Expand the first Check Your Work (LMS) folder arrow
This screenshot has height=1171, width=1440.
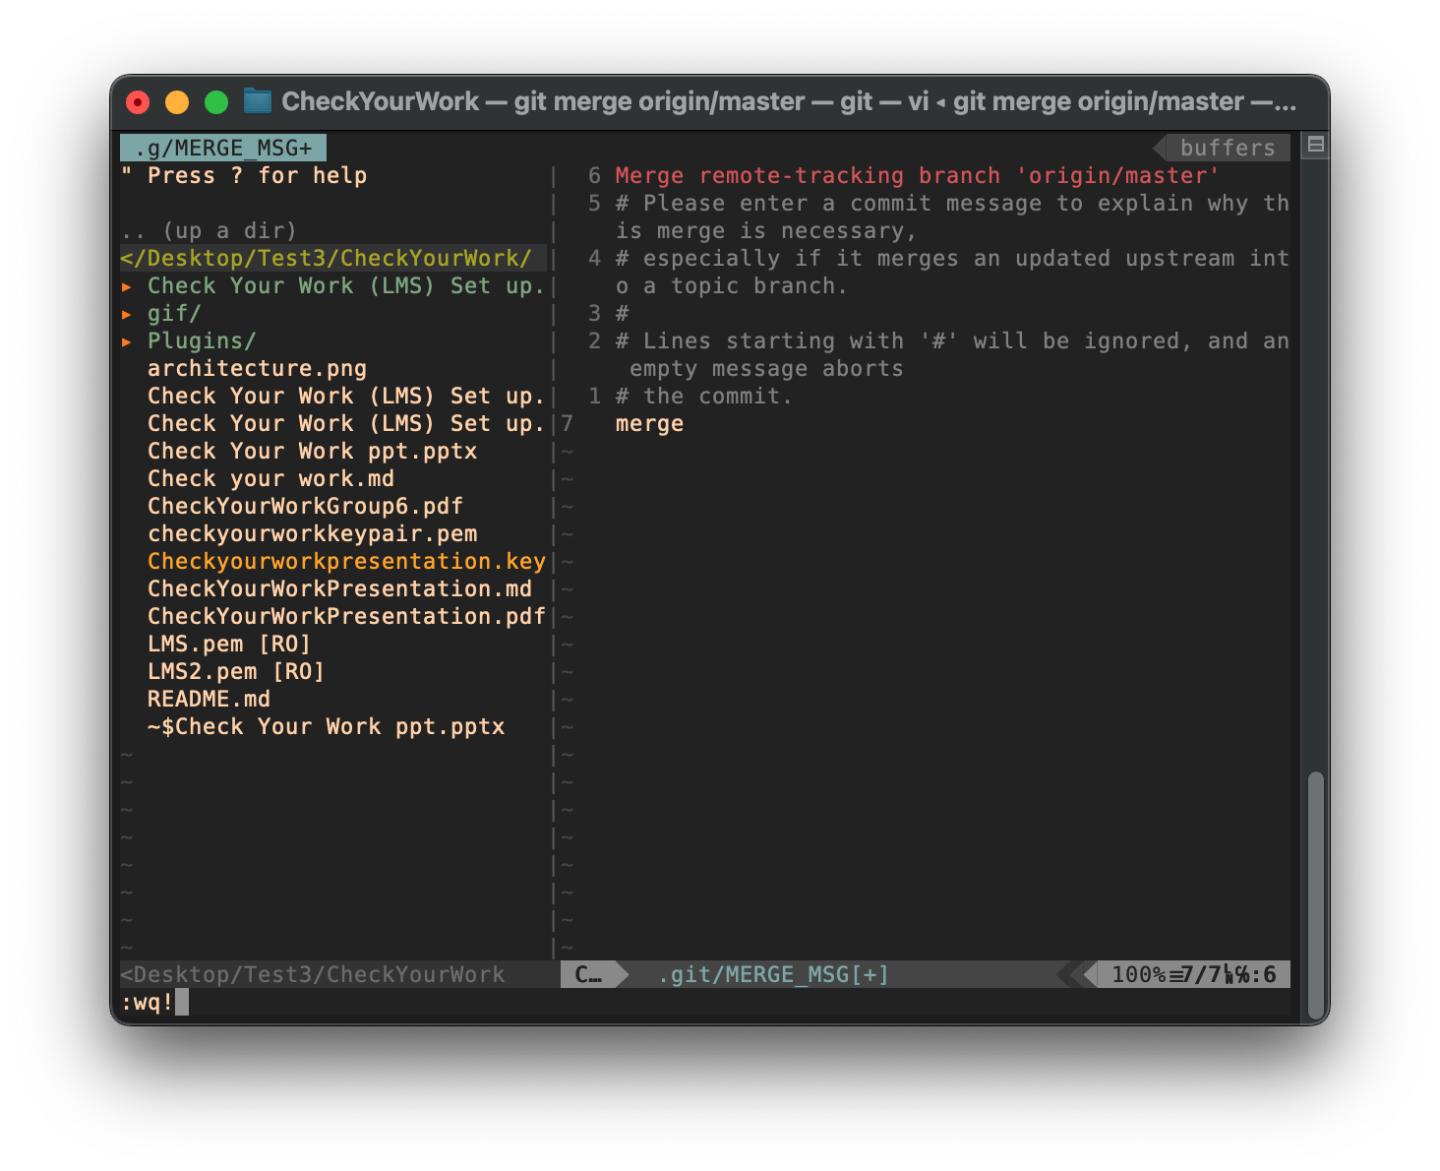127,286
